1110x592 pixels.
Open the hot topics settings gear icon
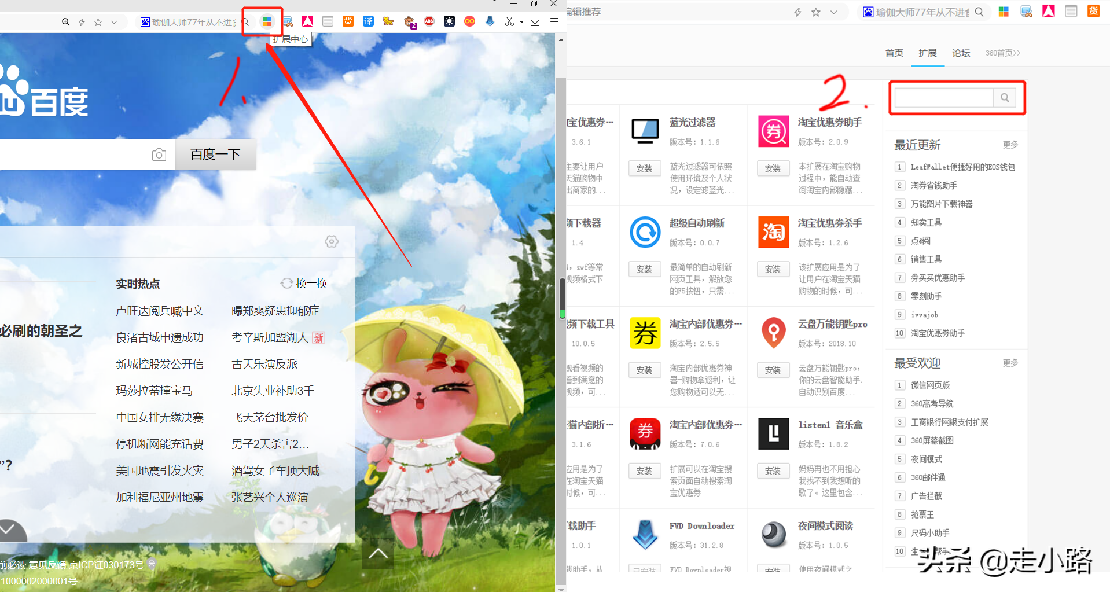pyautogui.click(x=332, y=241)
